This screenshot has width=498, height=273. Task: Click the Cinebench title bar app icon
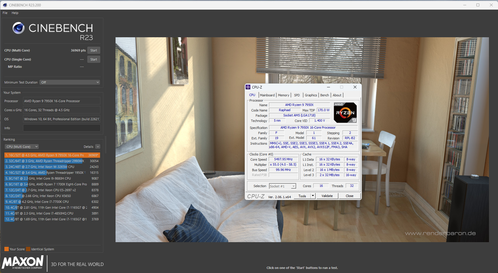pos(5,5)
